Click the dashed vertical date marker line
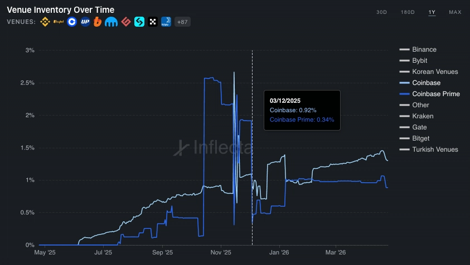This screenshot has width=470, height=265. 253,167
